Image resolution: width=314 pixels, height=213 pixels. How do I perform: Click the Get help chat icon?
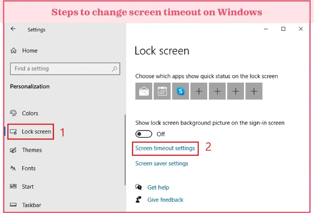(138, 187)
